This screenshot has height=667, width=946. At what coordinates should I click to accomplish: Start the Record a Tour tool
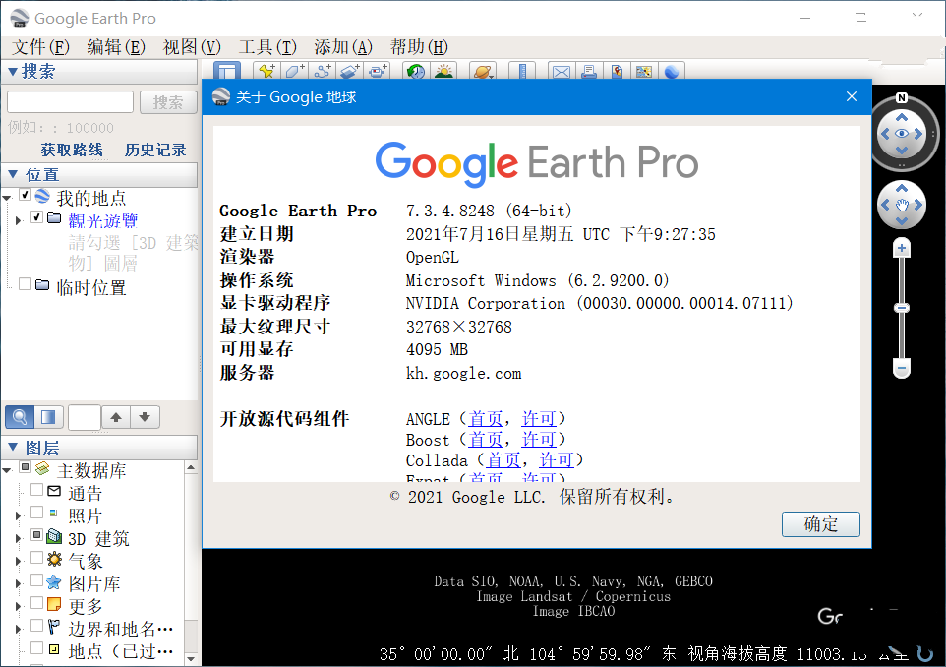[377, 71]
